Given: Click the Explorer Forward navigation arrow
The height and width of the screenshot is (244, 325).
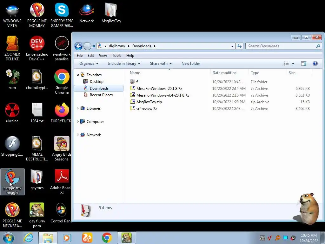Looking at the screenshot, I should click(x=87, y=46).
